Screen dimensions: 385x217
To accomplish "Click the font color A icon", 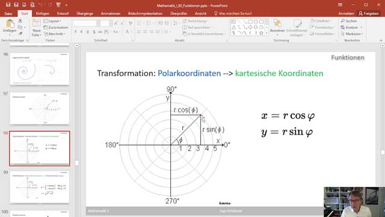I will tap(127, 32).
